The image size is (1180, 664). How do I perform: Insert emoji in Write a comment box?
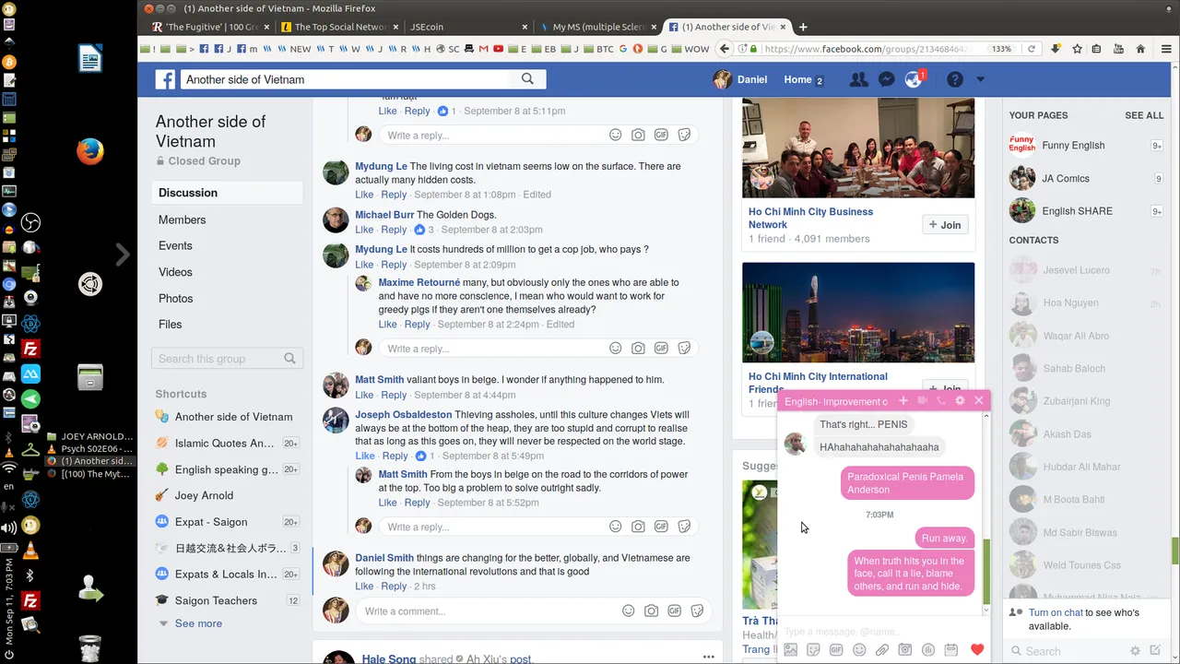tap(628, 611)
